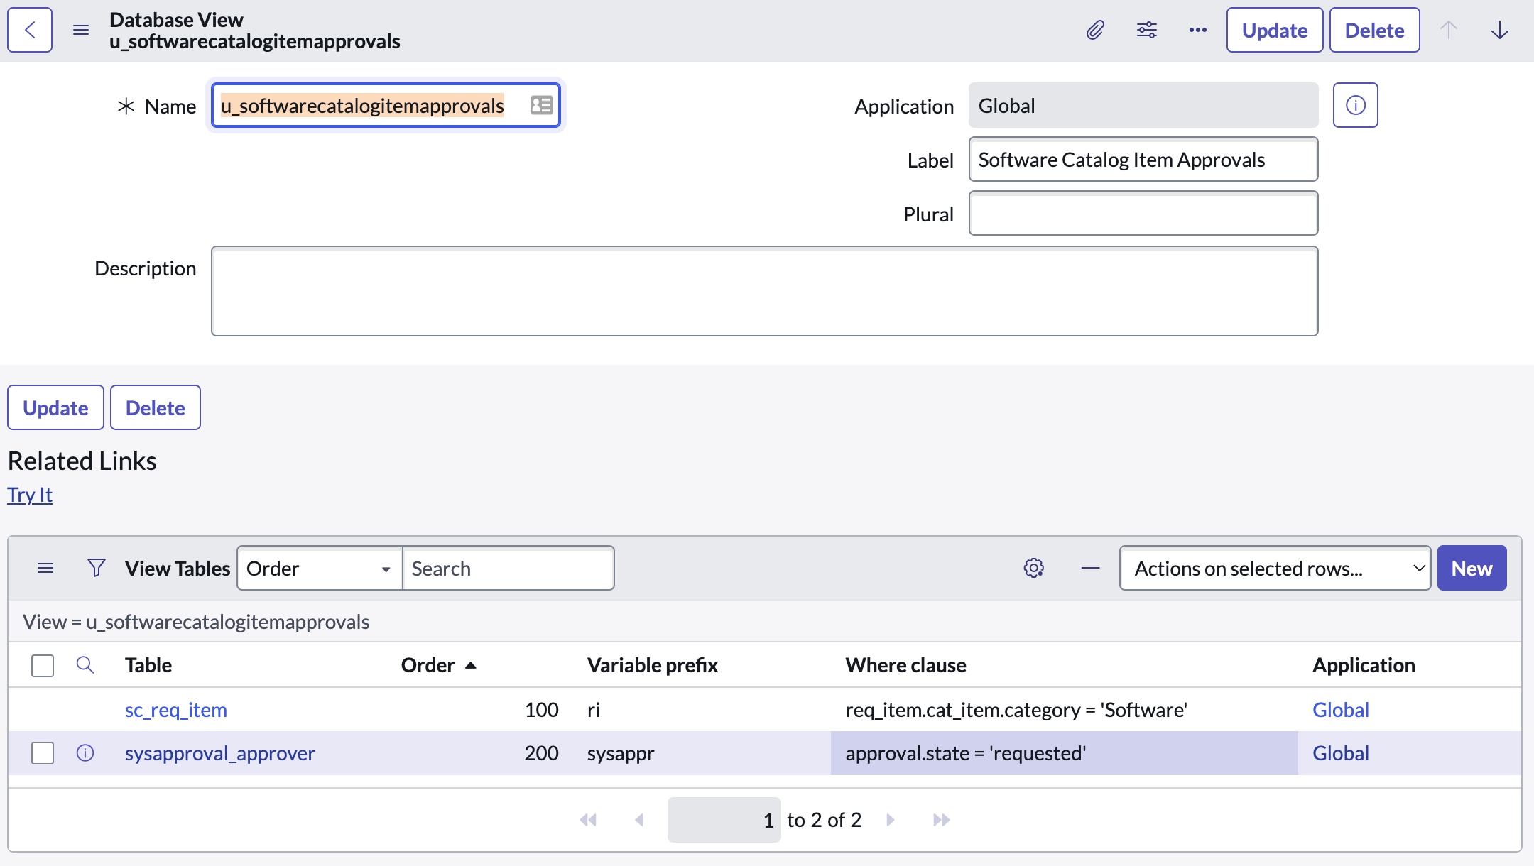This screenshot has height=866, width=1534.
Task: Click the lower Delete button
Action: (155, 407)
